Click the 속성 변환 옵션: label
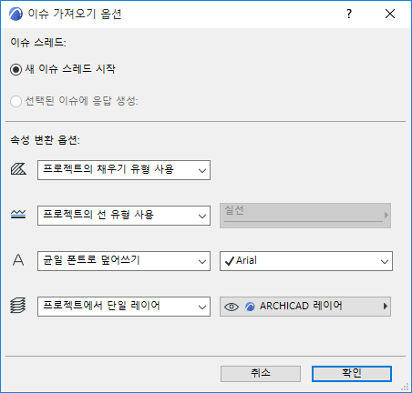 click(x=46, y=140)
